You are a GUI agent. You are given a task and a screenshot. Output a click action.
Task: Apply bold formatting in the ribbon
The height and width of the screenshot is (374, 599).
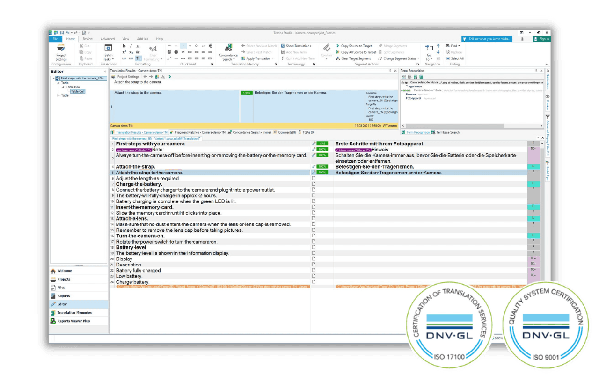(x=124, y=46)
